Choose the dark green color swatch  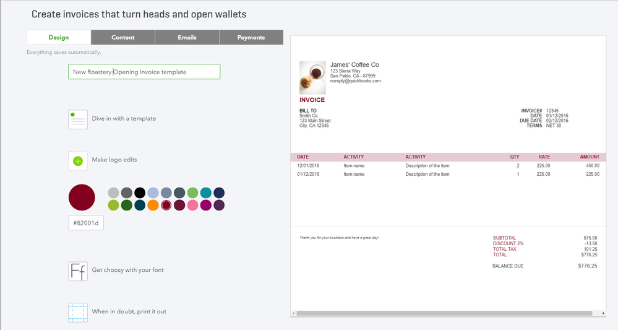pos(126,205)
